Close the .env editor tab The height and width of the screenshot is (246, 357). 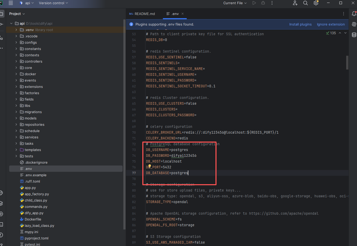183,14
